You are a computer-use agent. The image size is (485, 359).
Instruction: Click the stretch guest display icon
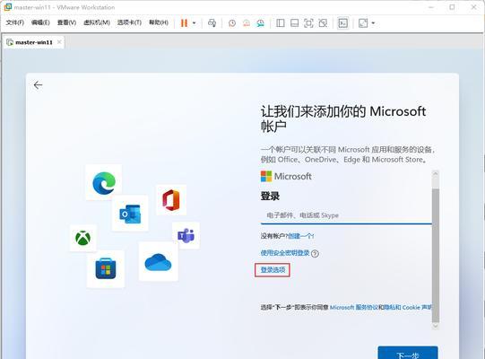(363, 23)
